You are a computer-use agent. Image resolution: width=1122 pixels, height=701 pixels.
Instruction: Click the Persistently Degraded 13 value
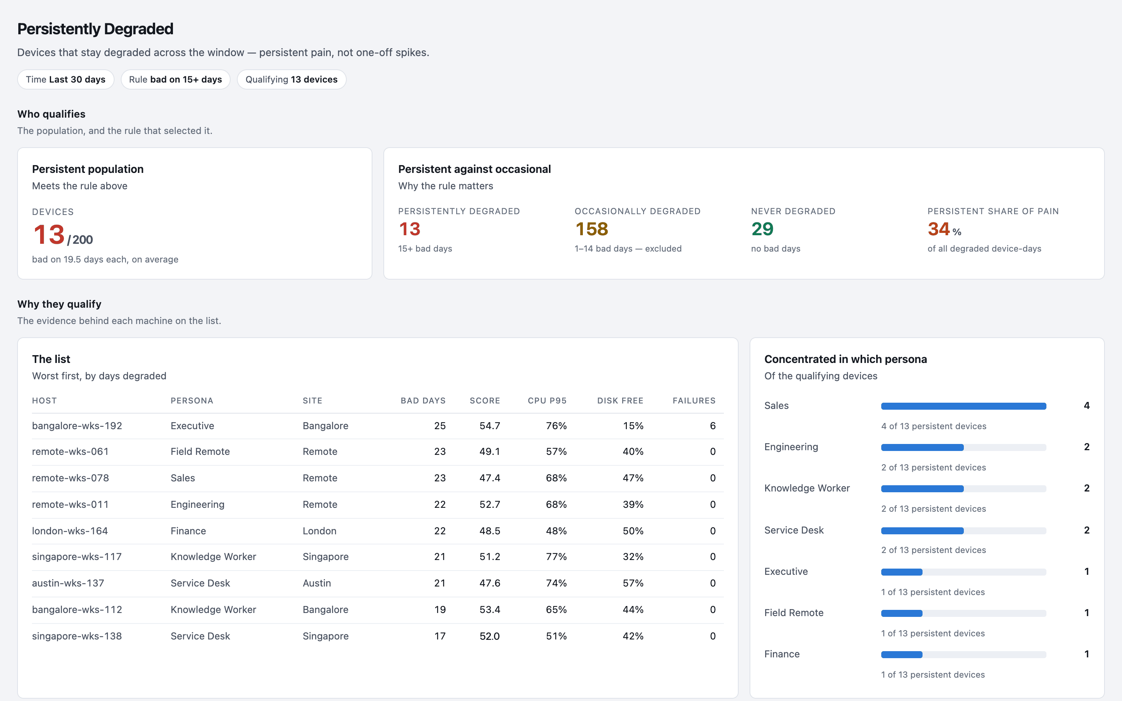(x=409, y=229)
